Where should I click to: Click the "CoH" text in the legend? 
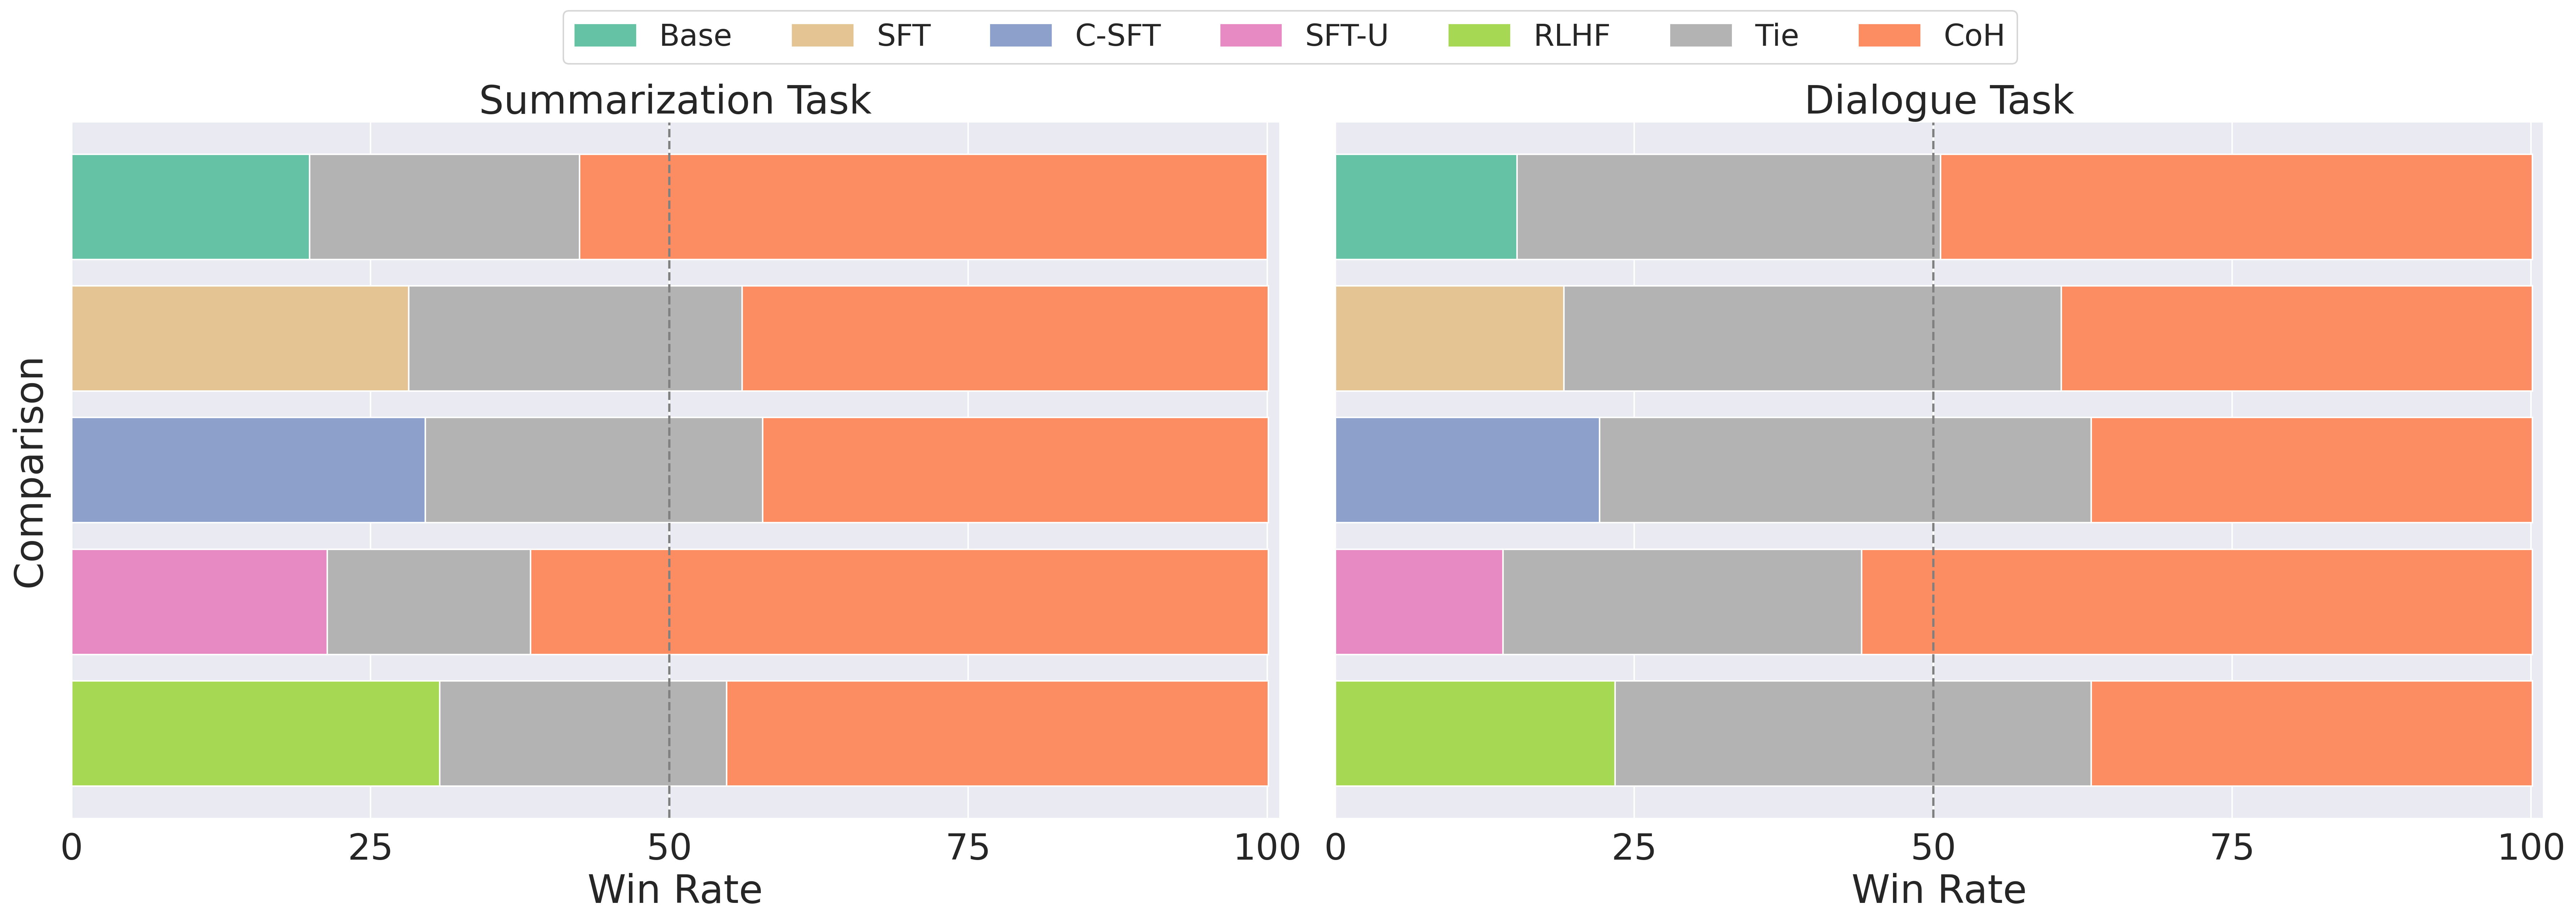pyautogui.click(x=1973, y=36)
